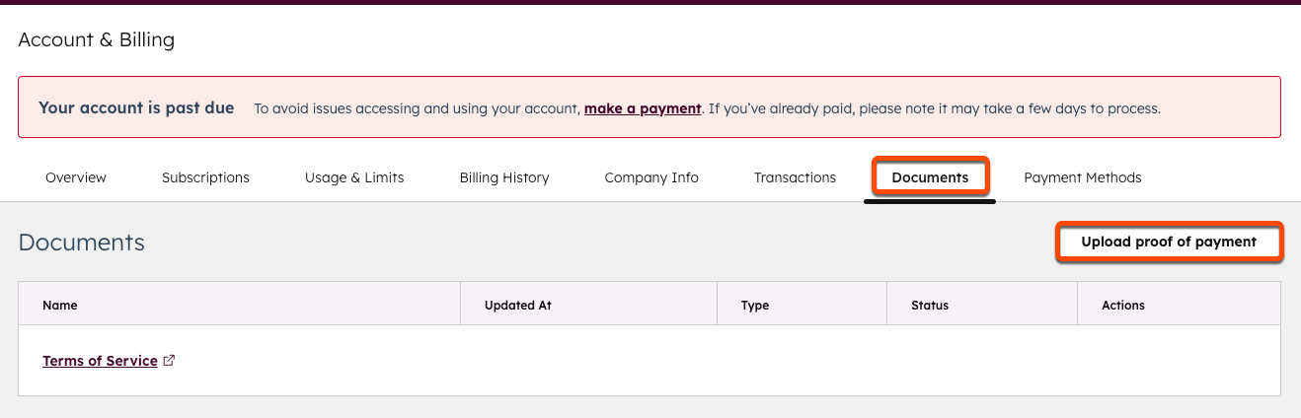1301x418 pixels.
Task: Switch to the Payment Methods tab
Action: pos(1082,177)
